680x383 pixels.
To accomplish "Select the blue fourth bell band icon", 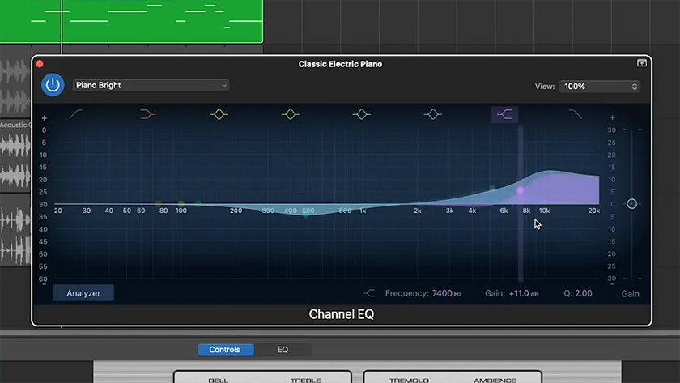I will pos(432,115).
